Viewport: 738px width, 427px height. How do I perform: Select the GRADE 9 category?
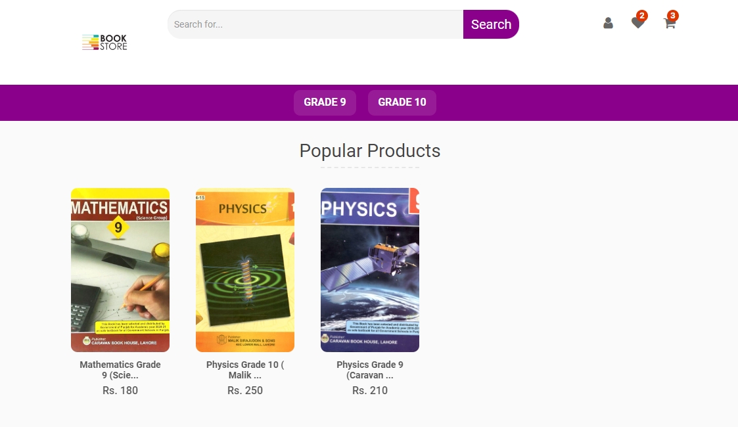[325, 102]
